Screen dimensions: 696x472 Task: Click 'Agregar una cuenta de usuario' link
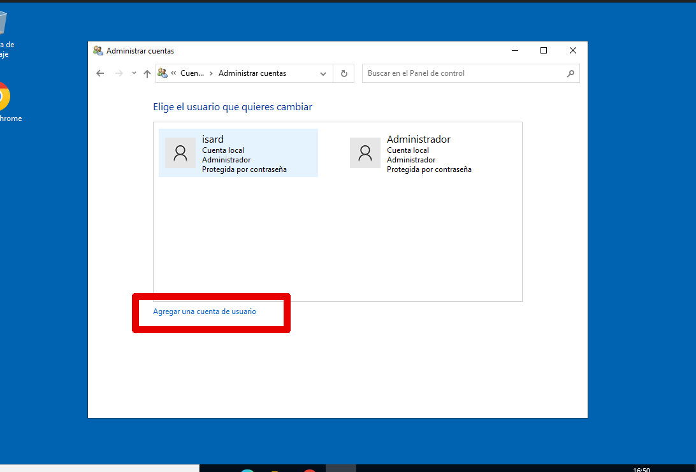click(x=205, y=311)
